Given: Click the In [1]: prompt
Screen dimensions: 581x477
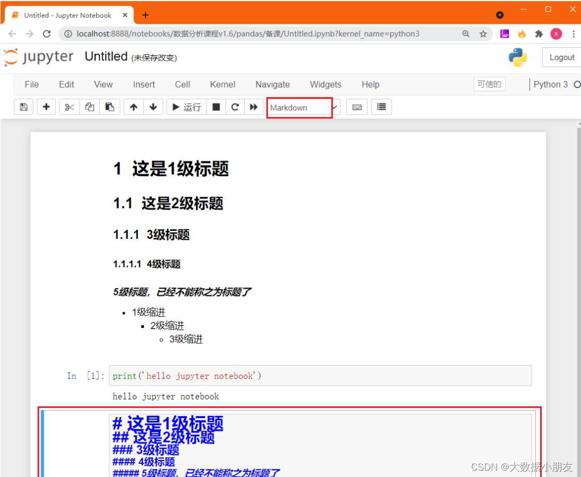Looking at the screenshot, I should (x=86, y=376).
